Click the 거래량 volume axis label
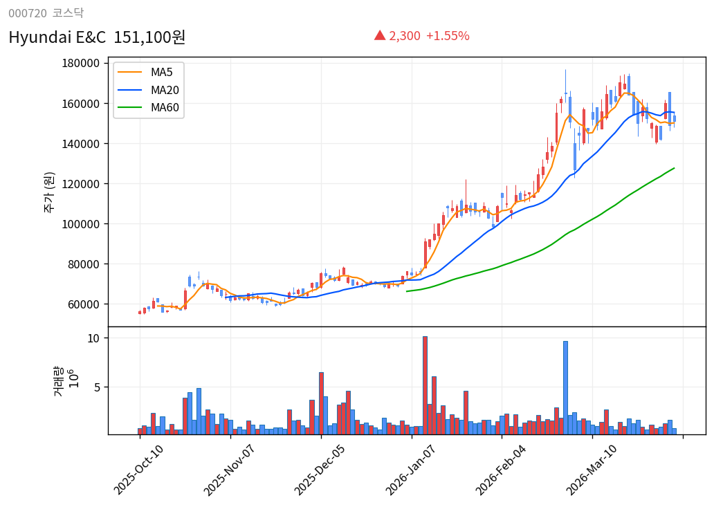Viewport: 714px width, 507px height. click(x=59, y=380)
